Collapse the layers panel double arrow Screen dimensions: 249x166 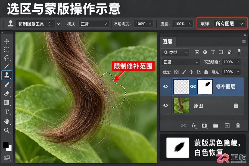click(x=245, y=35)
